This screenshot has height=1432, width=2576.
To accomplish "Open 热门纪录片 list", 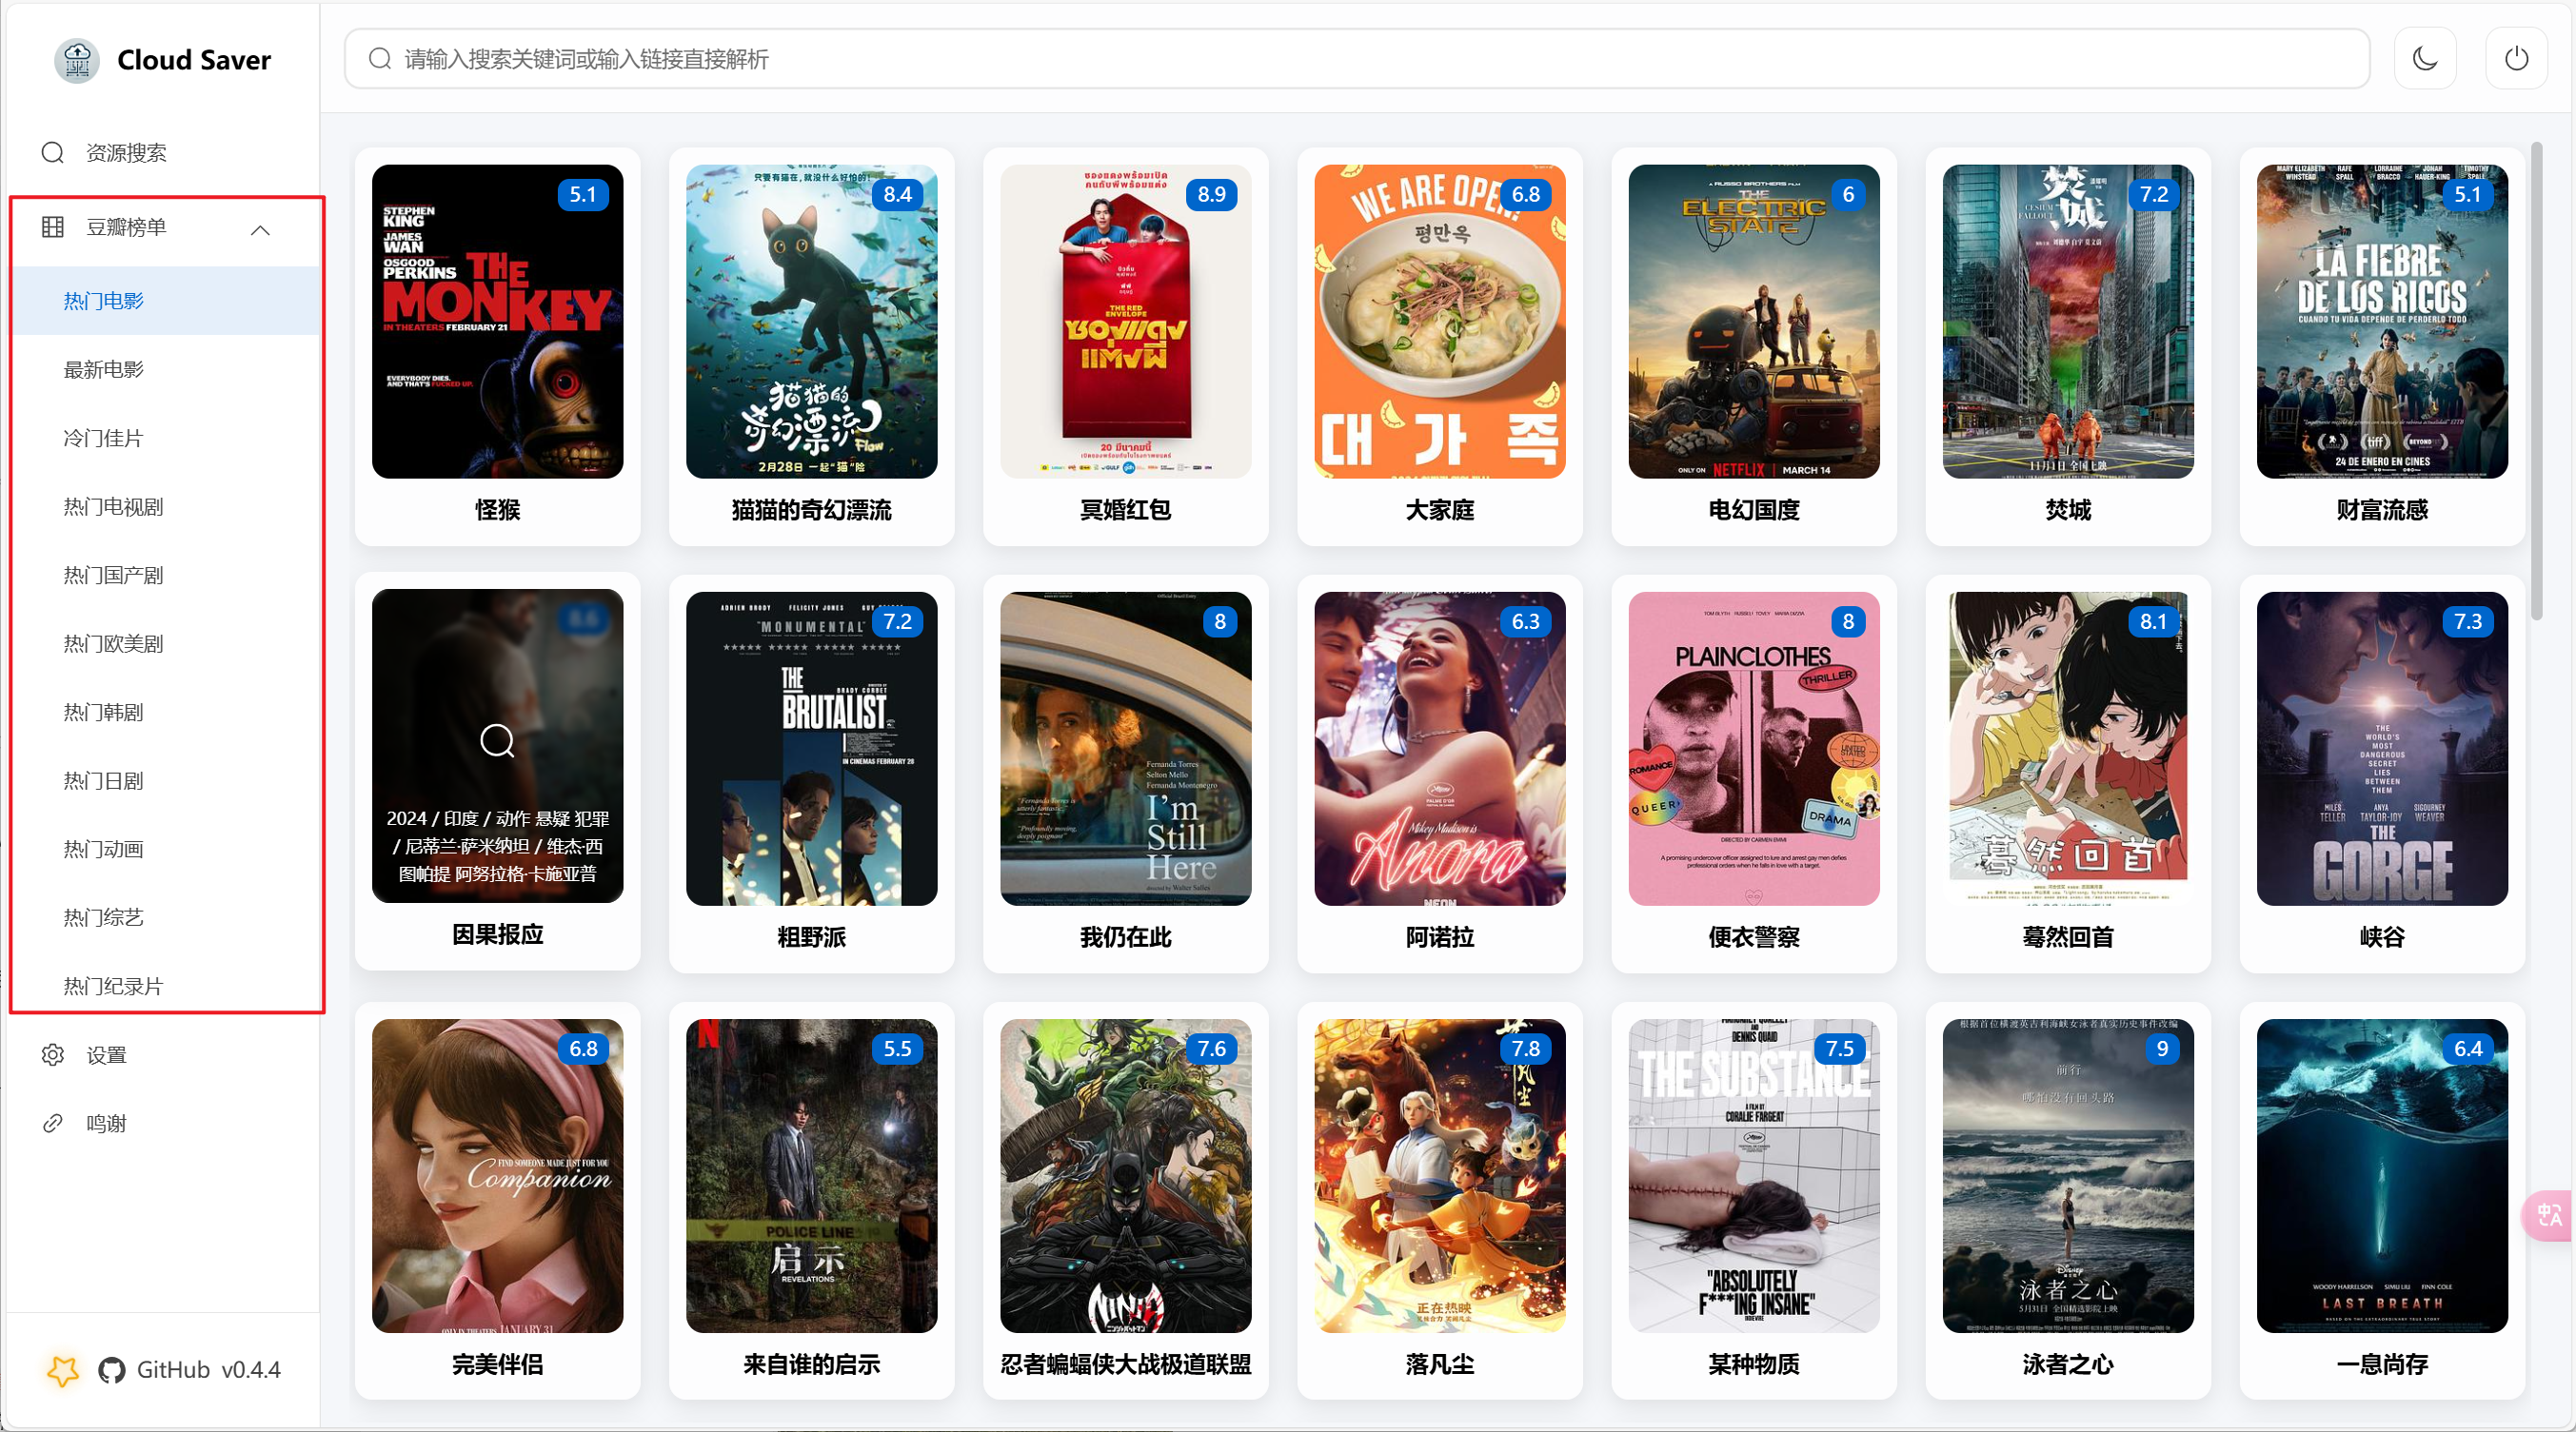I will pos(113,987).
